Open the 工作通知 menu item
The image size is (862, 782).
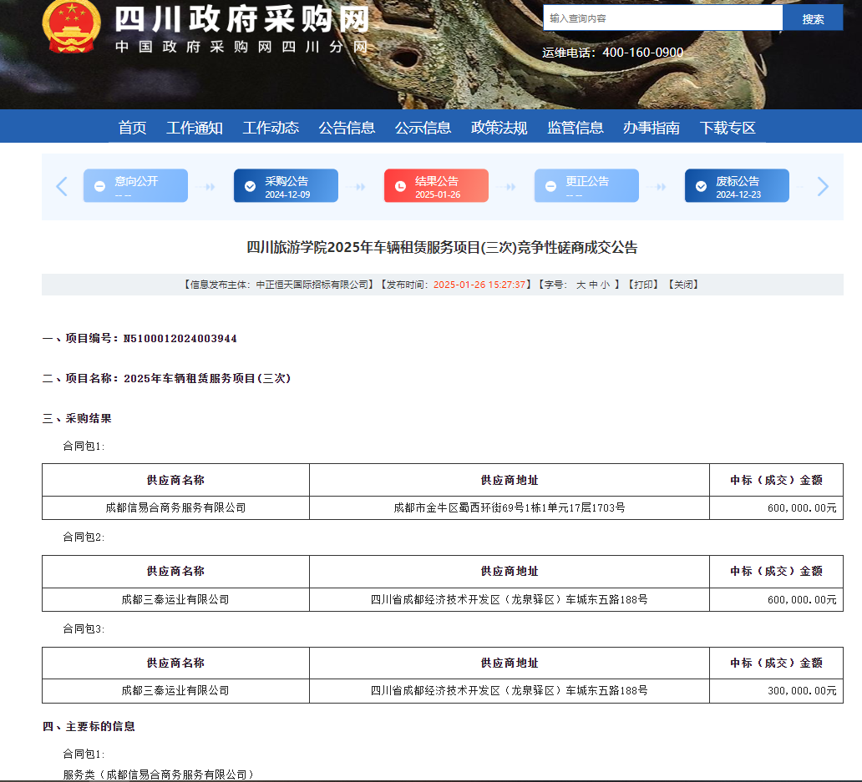(195, 128)
